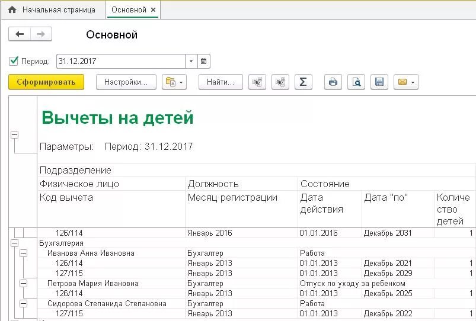The height and width of the screenshot is (321, 476).
Task: Collapse all groups icon
Action: point(257,82)
